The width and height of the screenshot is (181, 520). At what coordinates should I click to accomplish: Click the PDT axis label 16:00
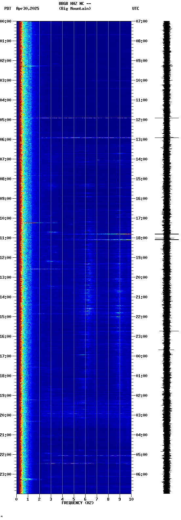tap(6, 336)
